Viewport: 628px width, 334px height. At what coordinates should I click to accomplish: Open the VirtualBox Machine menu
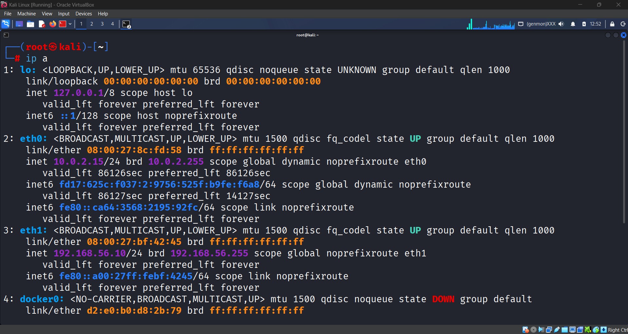pyautogui.click(x=27, y=14)
